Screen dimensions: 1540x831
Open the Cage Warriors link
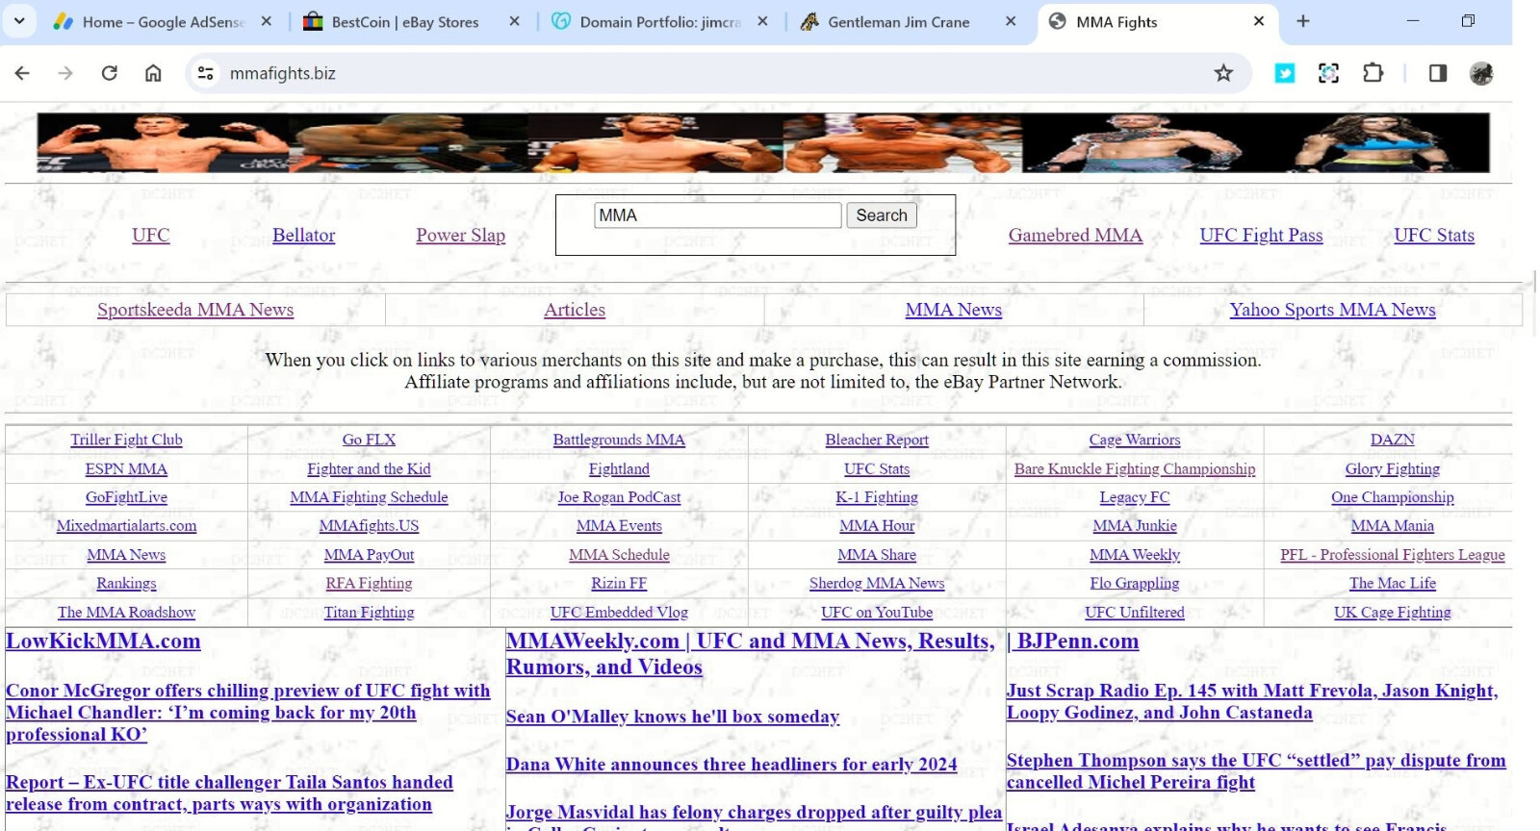(1135, 440)
